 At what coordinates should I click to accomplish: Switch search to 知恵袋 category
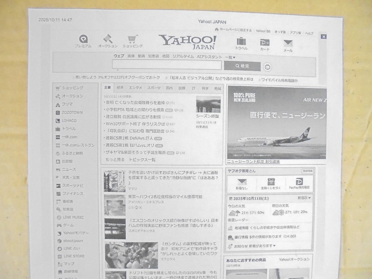pyautogui.click(x=153, y=56)
